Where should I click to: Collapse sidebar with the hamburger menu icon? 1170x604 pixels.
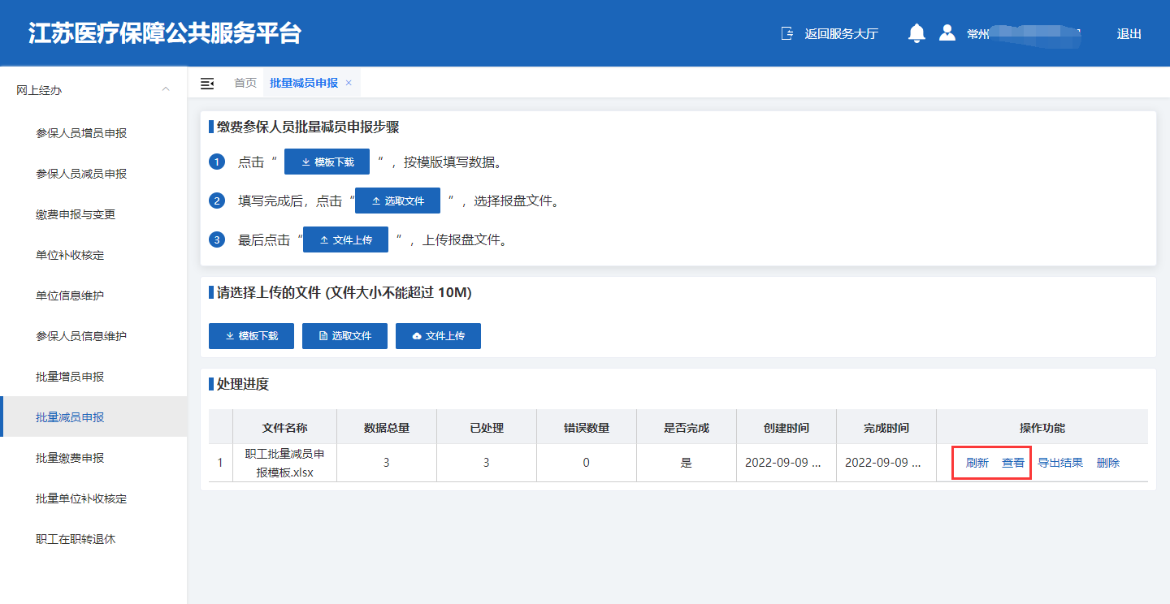207,83
